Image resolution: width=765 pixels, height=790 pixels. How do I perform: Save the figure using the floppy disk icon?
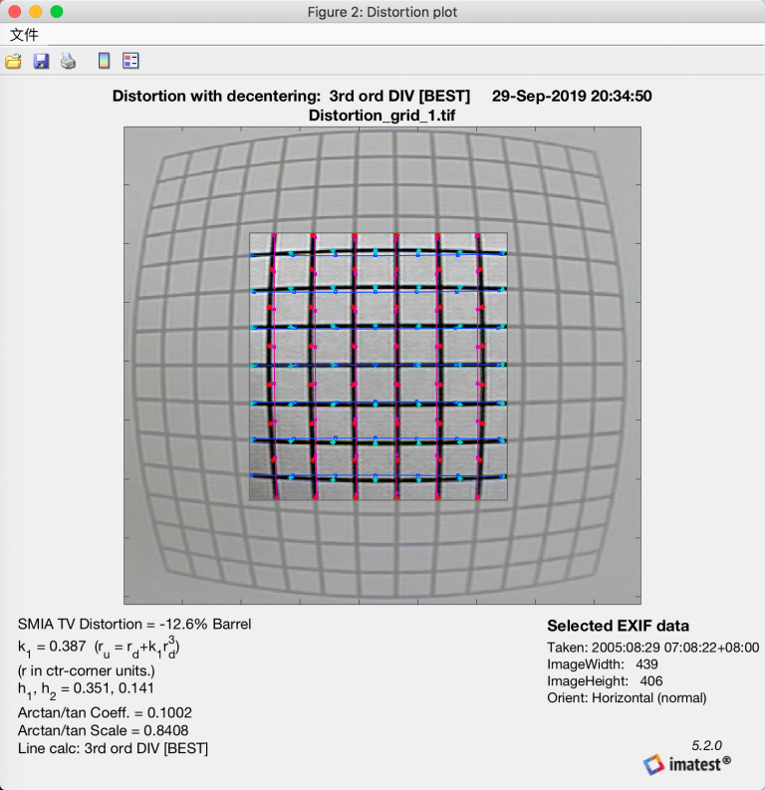click(x=41, y=62)
